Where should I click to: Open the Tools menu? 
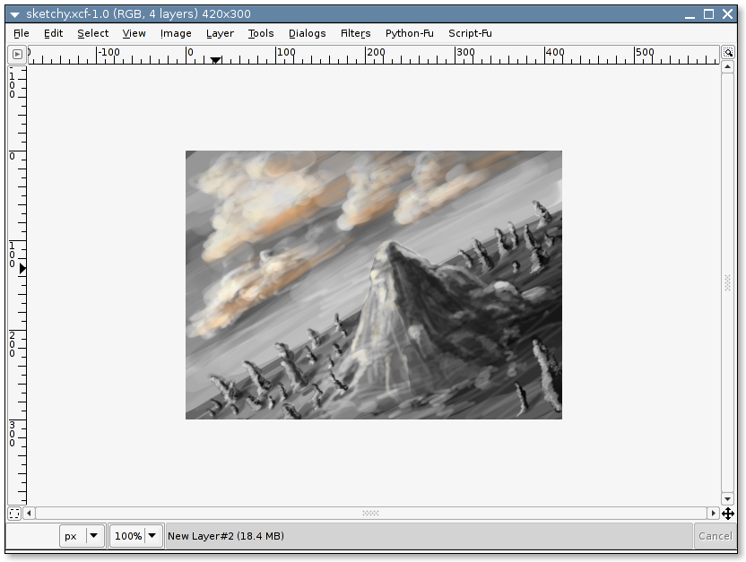tap(261, 33)
